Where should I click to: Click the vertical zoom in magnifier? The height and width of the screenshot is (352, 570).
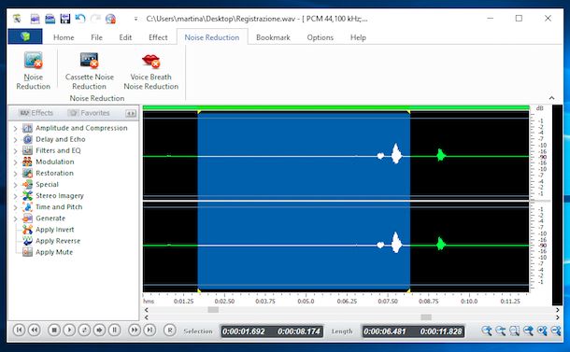click(542, 331)
